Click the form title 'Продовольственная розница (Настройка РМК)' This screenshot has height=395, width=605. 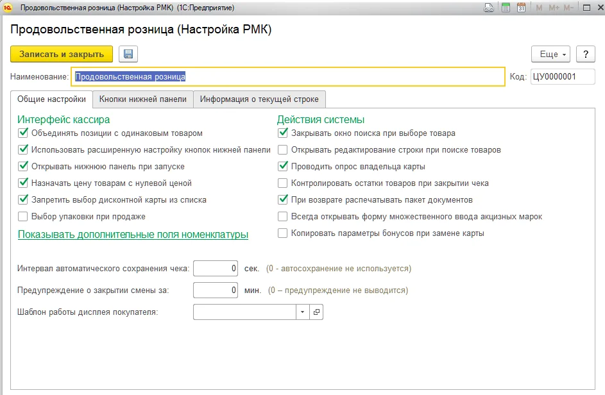click(x=141, y=29)
